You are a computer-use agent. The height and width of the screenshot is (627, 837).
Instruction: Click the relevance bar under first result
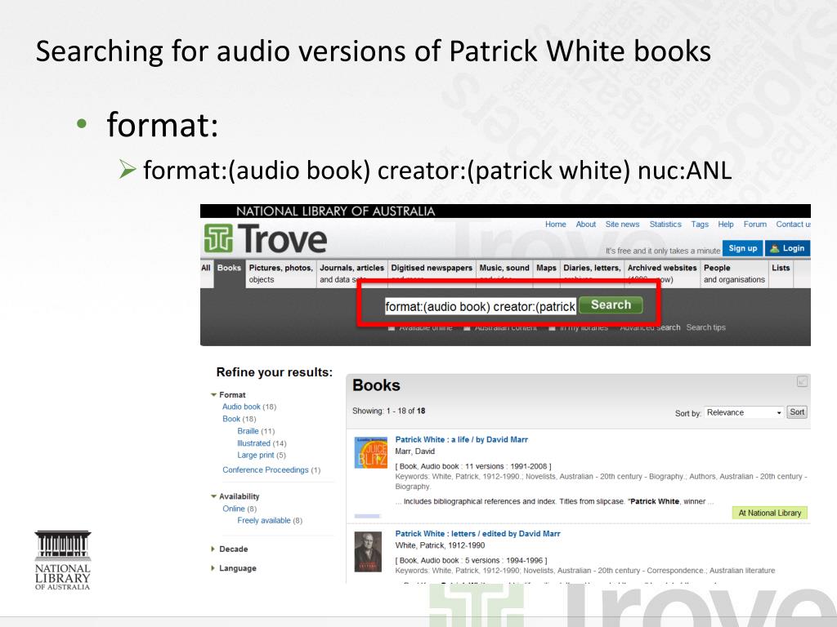[x=367, y=516]
